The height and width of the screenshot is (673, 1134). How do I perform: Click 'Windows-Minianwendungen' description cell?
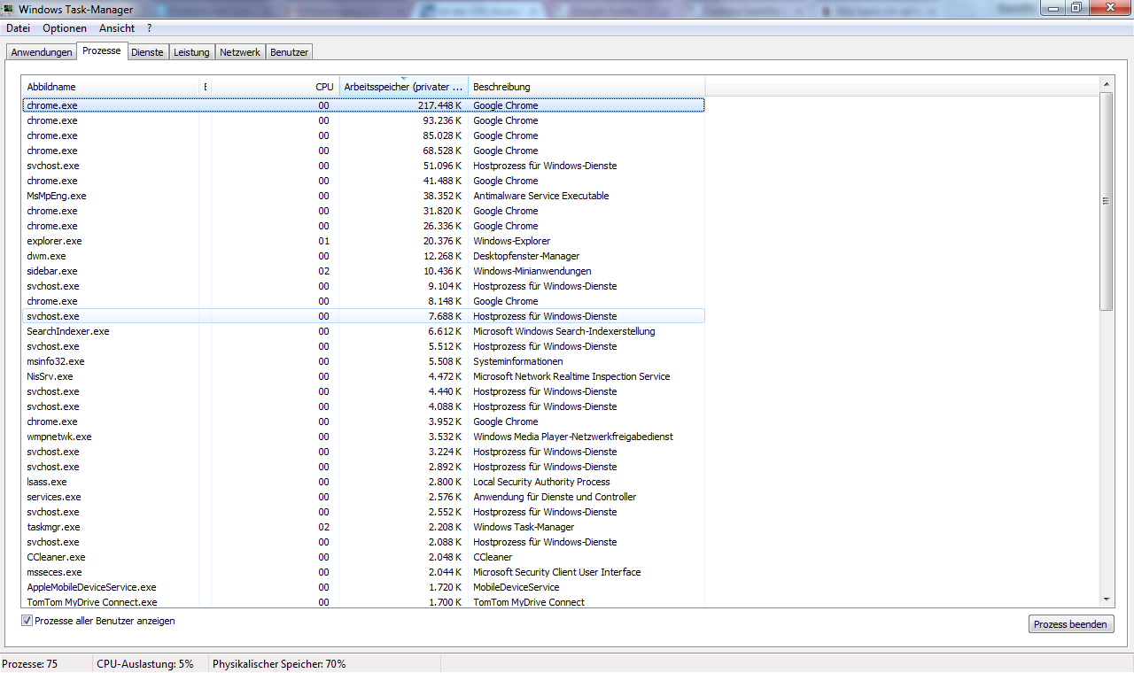[x=532, y=271]
